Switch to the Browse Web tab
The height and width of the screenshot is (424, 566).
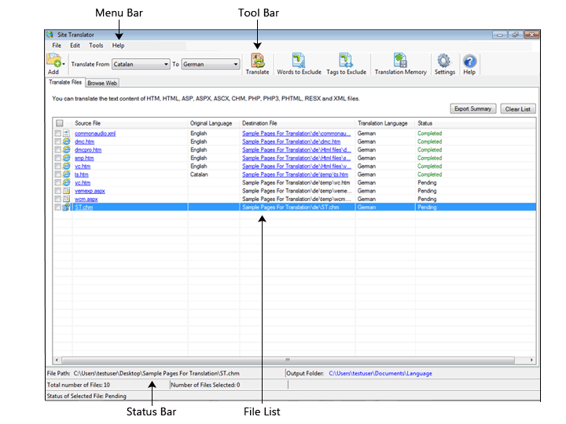pos(102,83)
